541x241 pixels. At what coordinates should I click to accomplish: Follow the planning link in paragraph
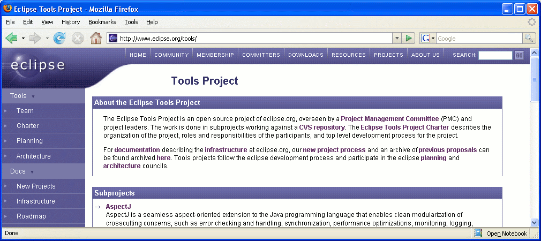click(434, 158)
